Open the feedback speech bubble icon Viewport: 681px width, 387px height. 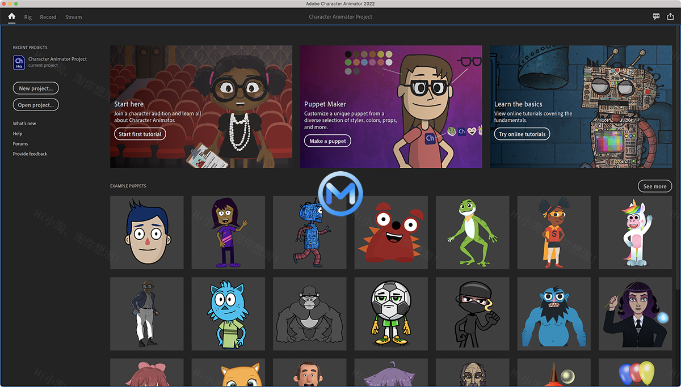656,16
